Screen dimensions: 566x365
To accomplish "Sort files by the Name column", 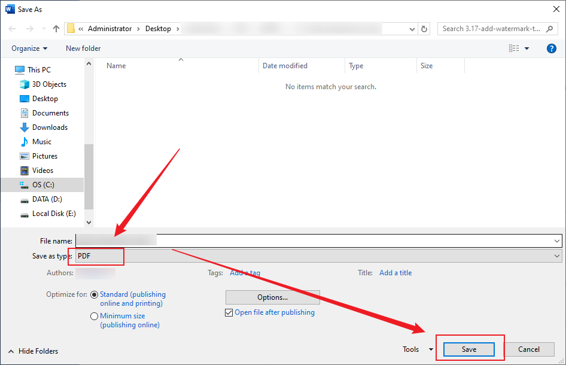I will [x=115, y=66].
